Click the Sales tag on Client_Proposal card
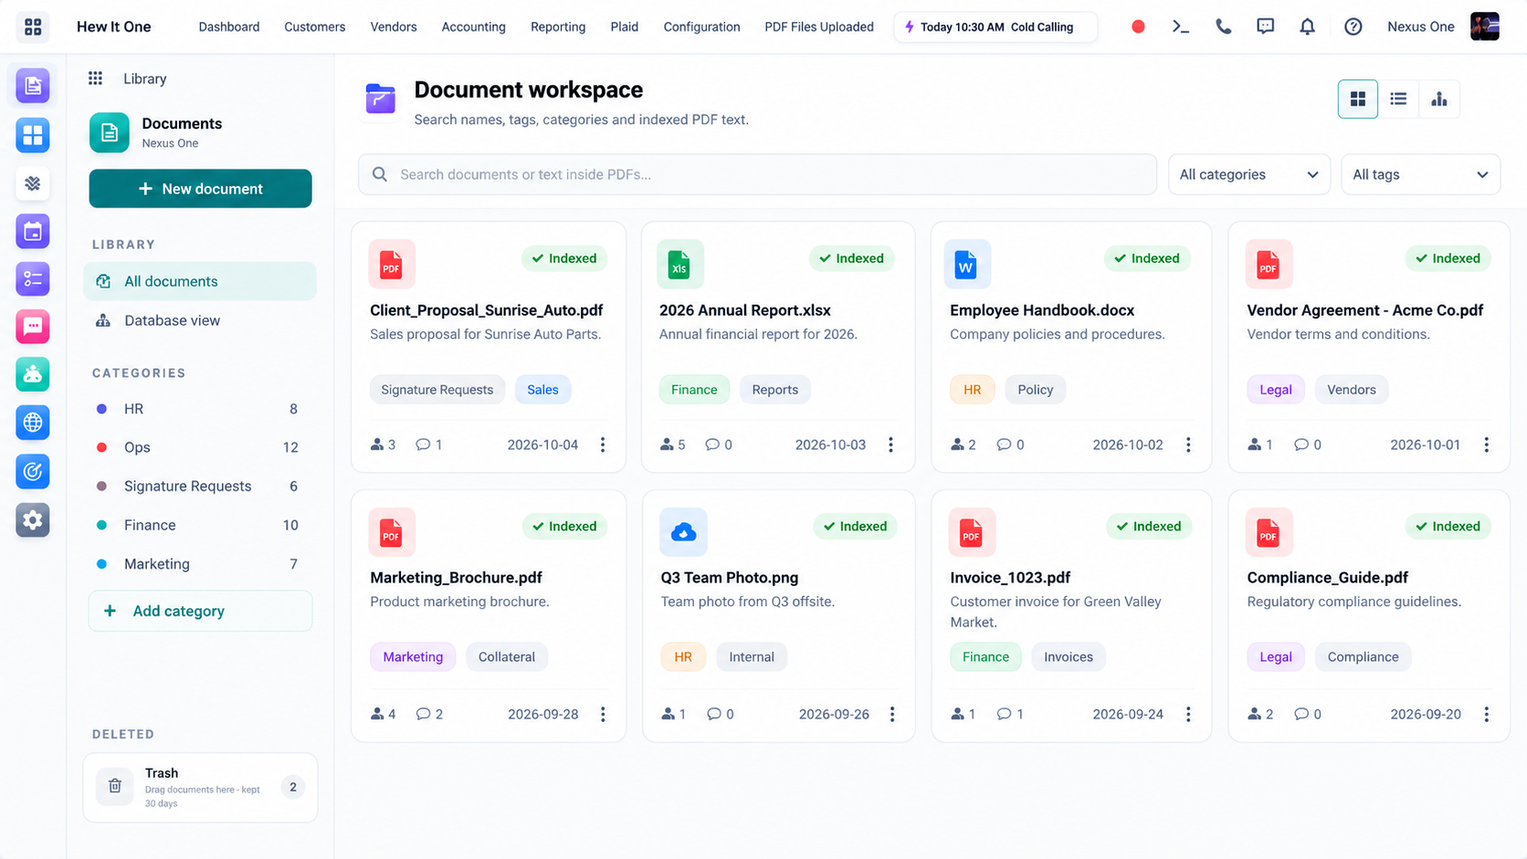This screenshot has height=859, width=1527. 542,390
